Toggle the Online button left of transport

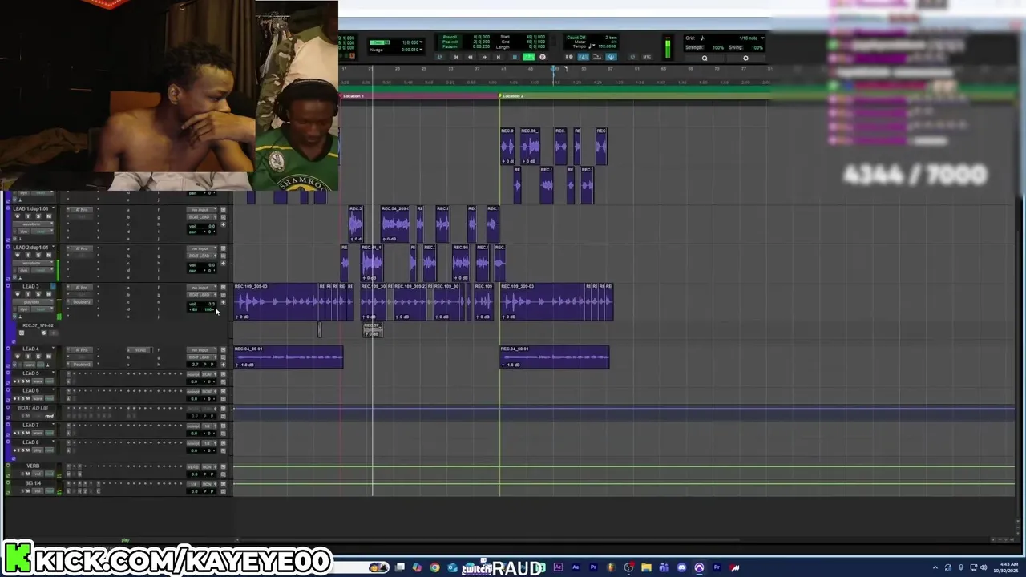(439, 57)
